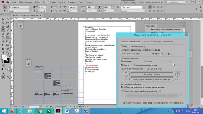Activate the Type tool
Screen dimensions: 203x114
(x=3, y=30)
